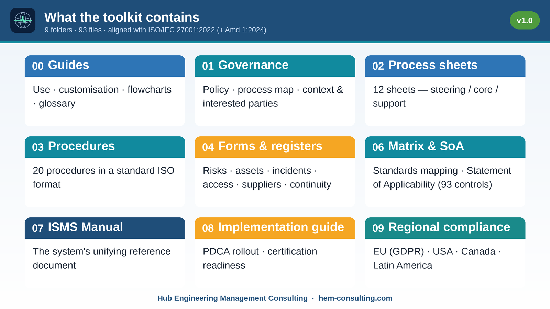The height and width of the screenshot is (309, 550).
Task: Click the '12 sheets' process sheets description
Action: tap(436, 96)
